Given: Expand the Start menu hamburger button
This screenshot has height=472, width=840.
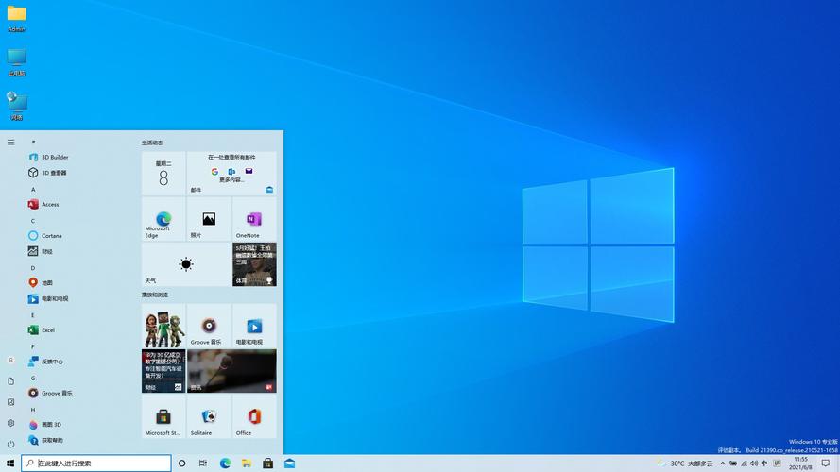Looking at the screenshot, I should click(10, 142).
